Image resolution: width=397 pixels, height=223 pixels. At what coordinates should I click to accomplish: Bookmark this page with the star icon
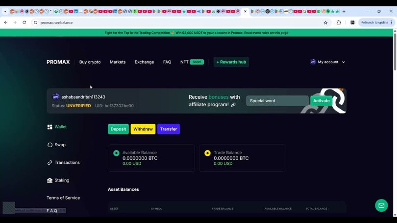[x=325, y=22]
